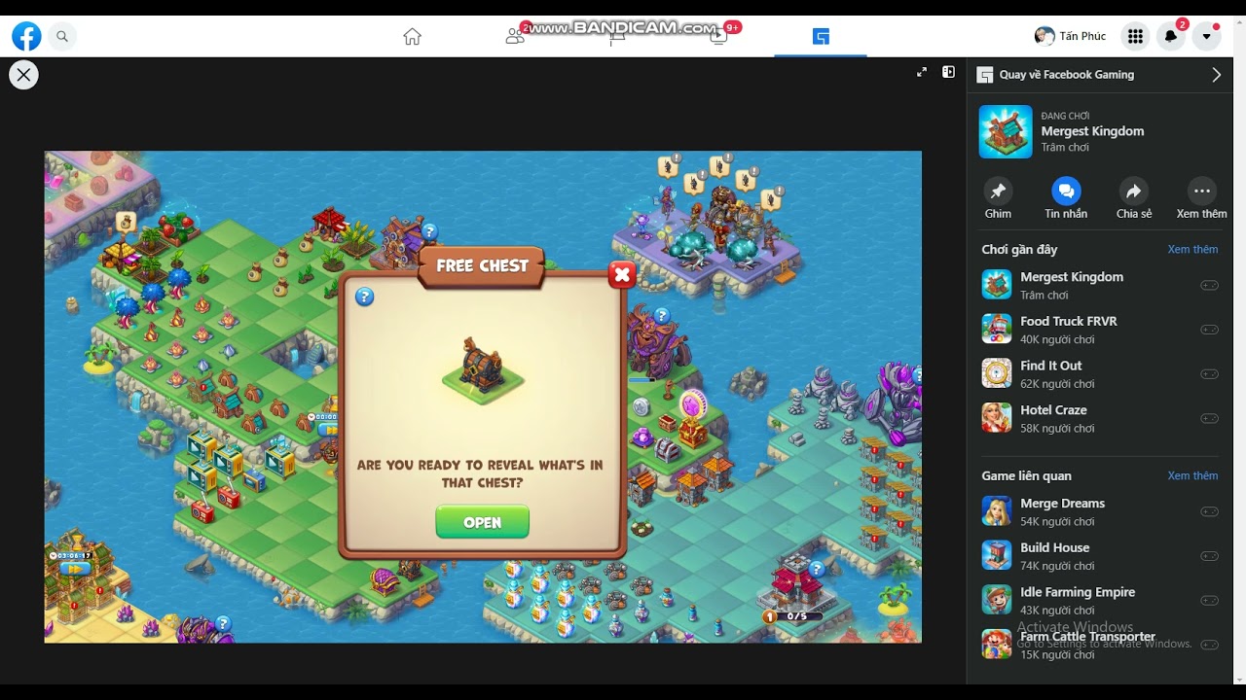Image resolution: width=1246 pixels, height=700 pixels.
Task: Click gamepad icon beside Build House
Action: point(1209,556)
